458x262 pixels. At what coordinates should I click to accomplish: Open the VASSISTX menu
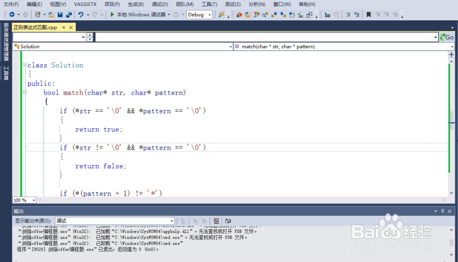[85, 4]
